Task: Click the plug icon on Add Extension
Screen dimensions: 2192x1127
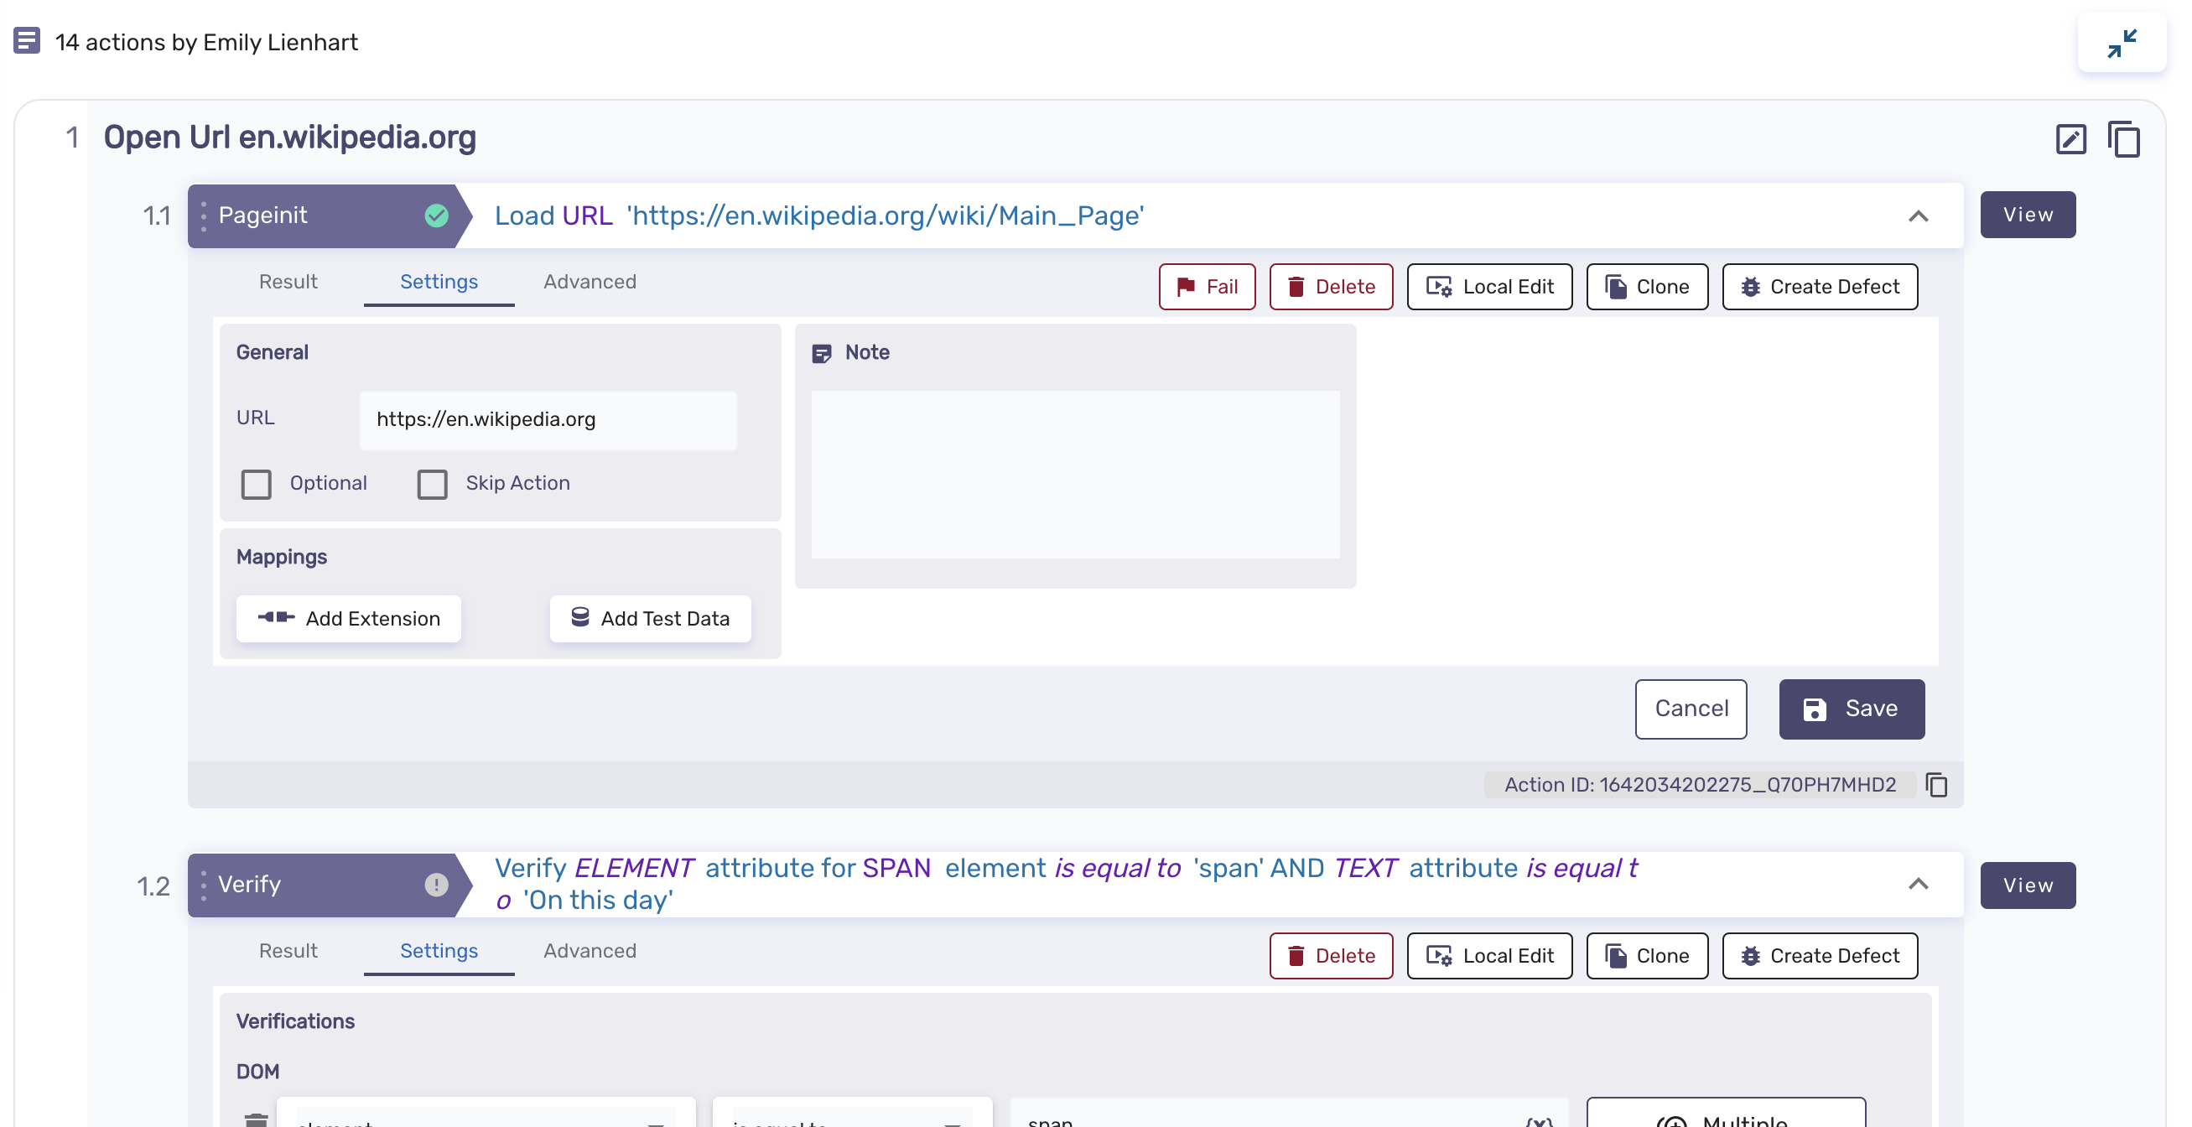Action: pos(277,617)
